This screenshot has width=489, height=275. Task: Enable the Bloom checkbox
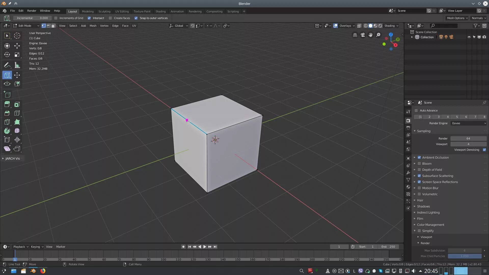point(419,163)
